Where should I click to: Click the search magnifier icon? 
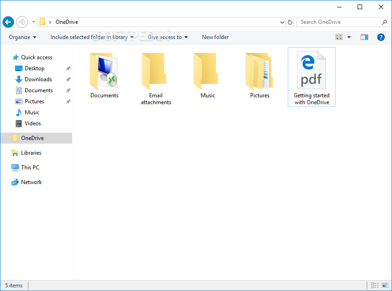(x=384, y=22)
